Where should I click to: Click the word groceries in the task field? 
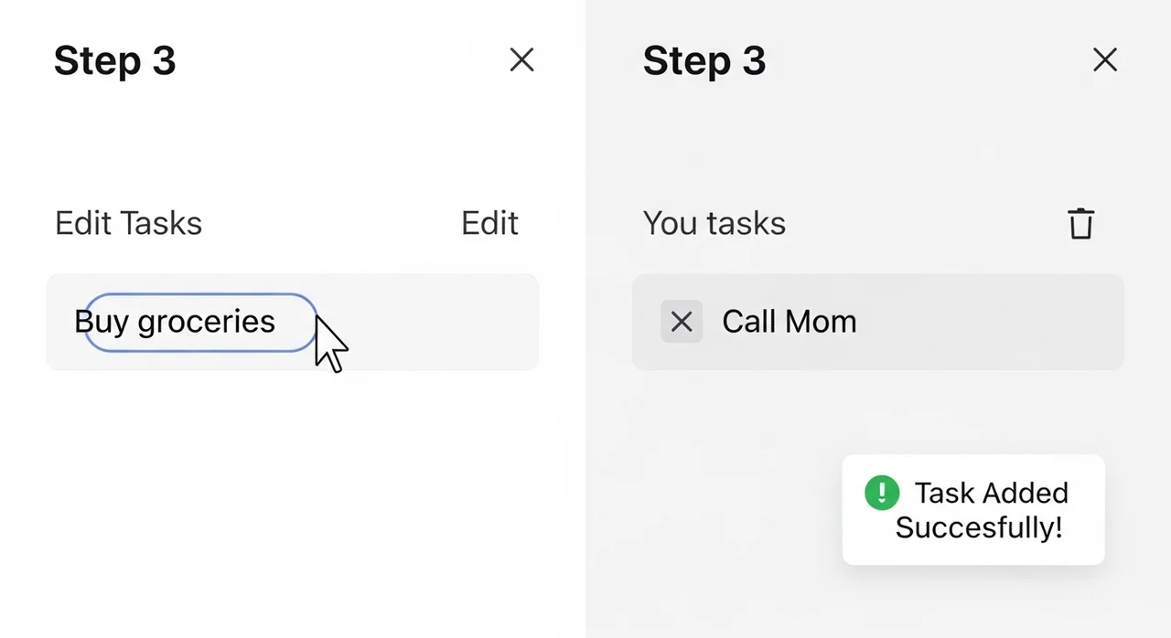[206, 322]
